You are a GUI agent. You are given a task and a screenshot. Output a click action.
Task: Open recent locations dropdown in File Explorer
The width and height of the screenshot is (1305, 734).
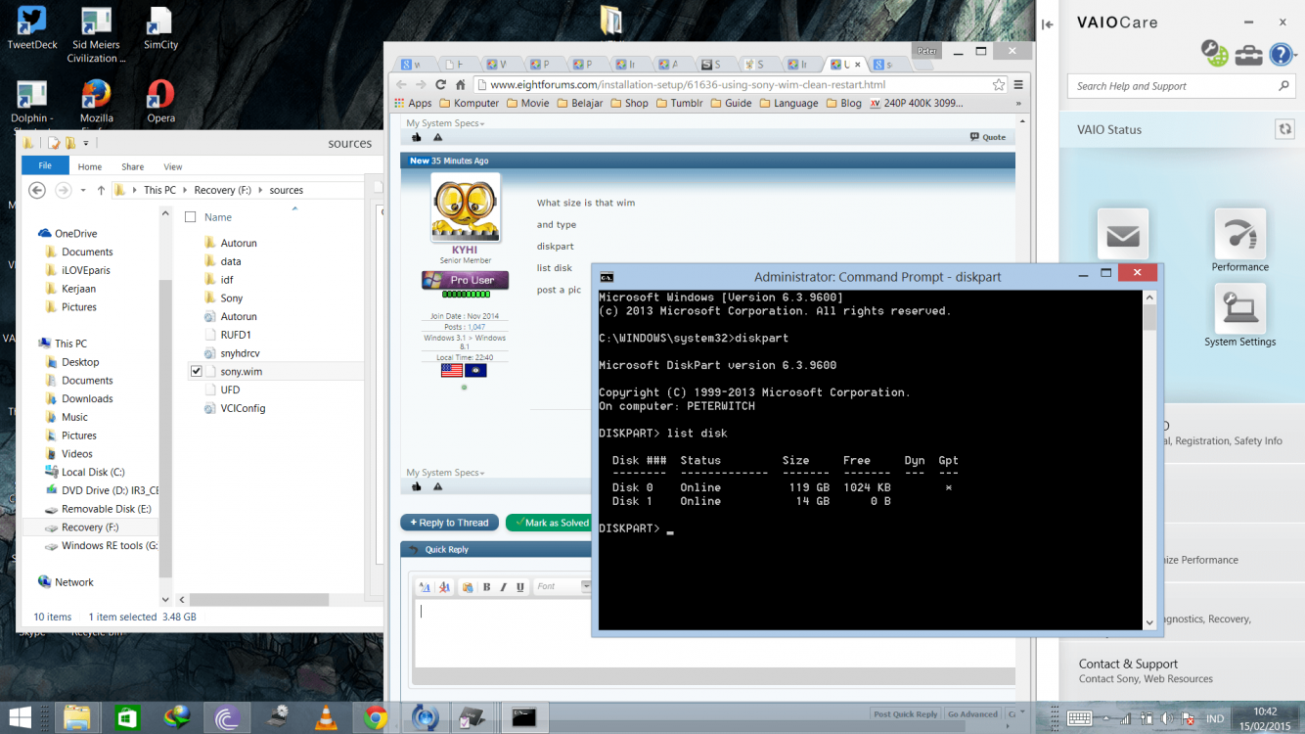coord(83,191)
